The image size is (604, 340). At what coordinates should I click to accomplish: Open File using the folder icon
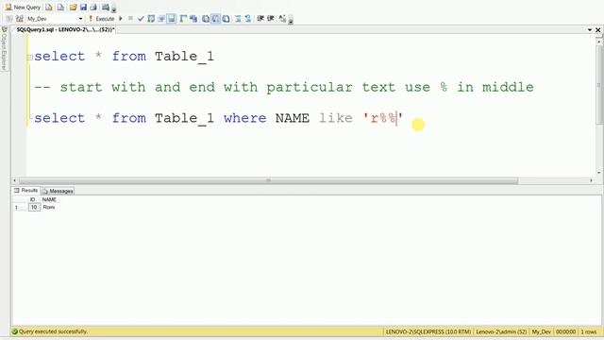[x=73, y=8]
